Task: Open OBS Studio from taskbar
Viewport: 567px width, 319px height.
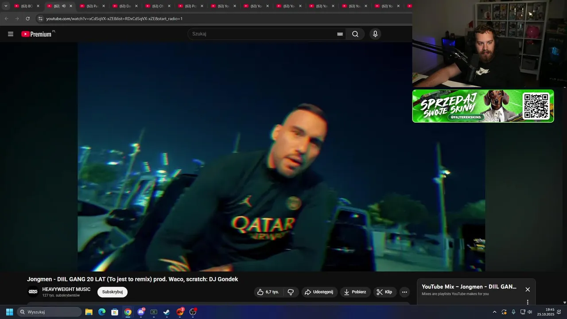Action: coord(193,312)
